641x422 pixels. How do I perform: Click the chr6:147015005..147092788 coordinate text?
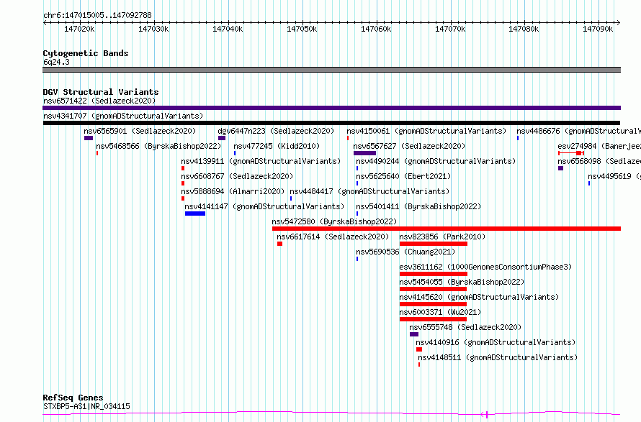coord(97,15)
